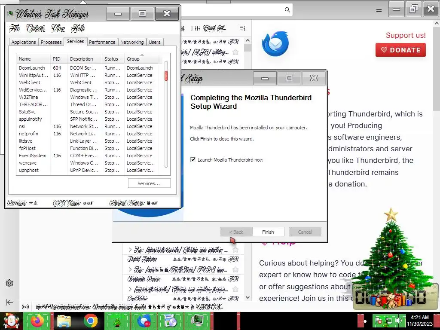Click the Services... button in Task Manager
The height and width of the screenshot is (330, 440).
click(x=149, y=183)
